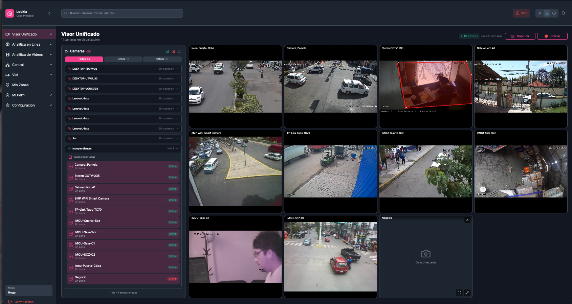Select all cameras with green check icon
The image size is (572, 304).
(x=167, y=51)
